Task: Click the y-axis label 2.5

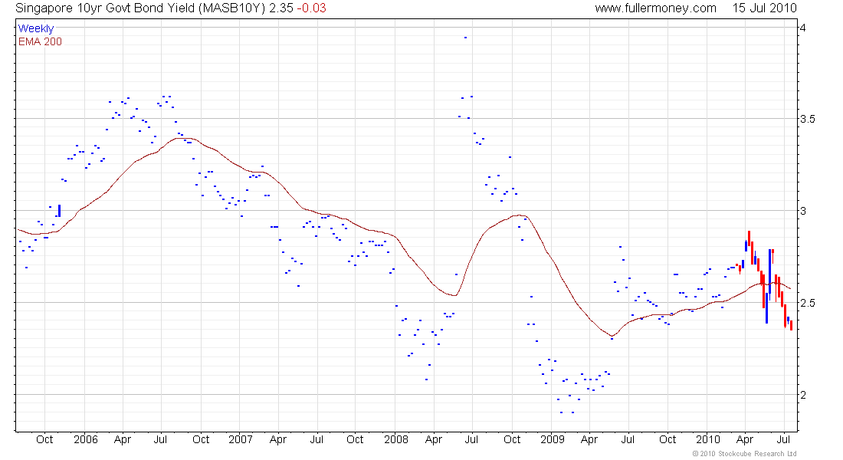Action: pos(808,302)
